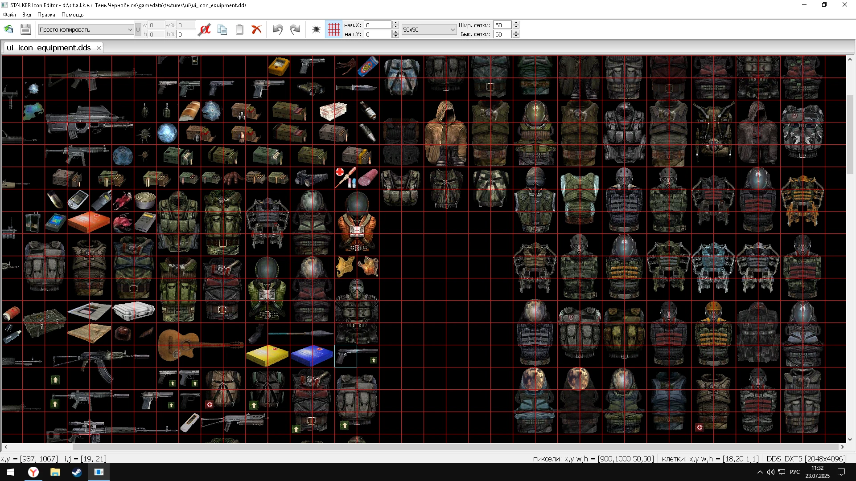Increase 'Шир. сетки' value with up arrow

(516, 23)
